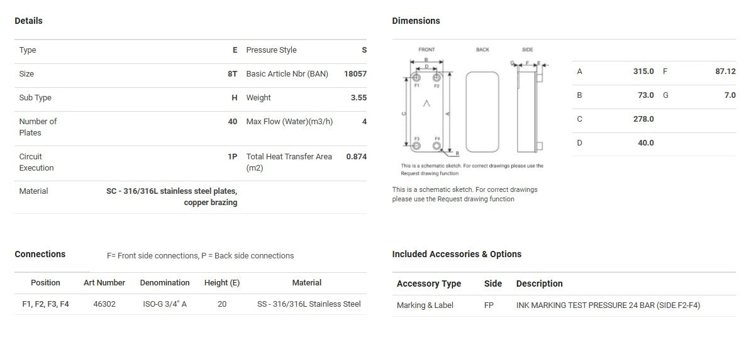Click the Details section heading
Image resolution: width=751 pixels, height=350 pixels.
tap(28, 21)
